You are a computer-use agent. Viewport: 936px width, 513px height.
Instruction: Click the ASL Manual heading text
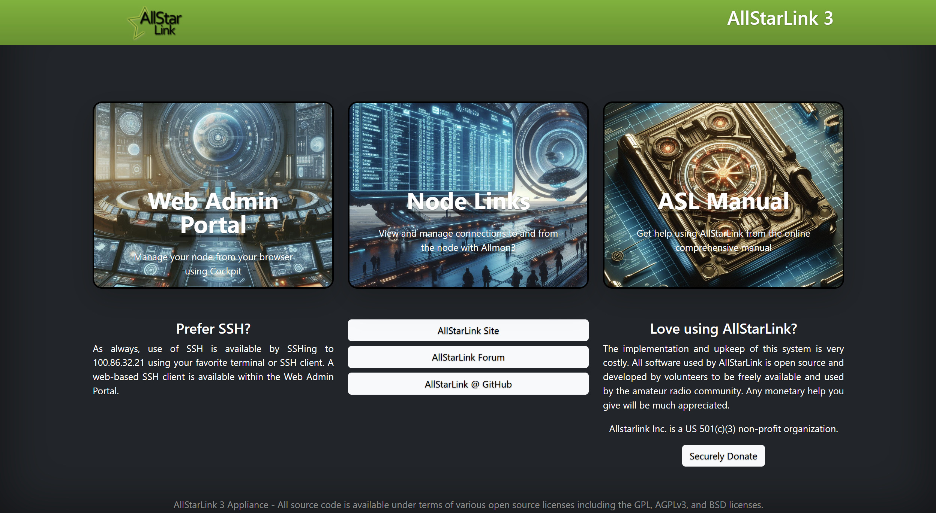coord(723,201)
